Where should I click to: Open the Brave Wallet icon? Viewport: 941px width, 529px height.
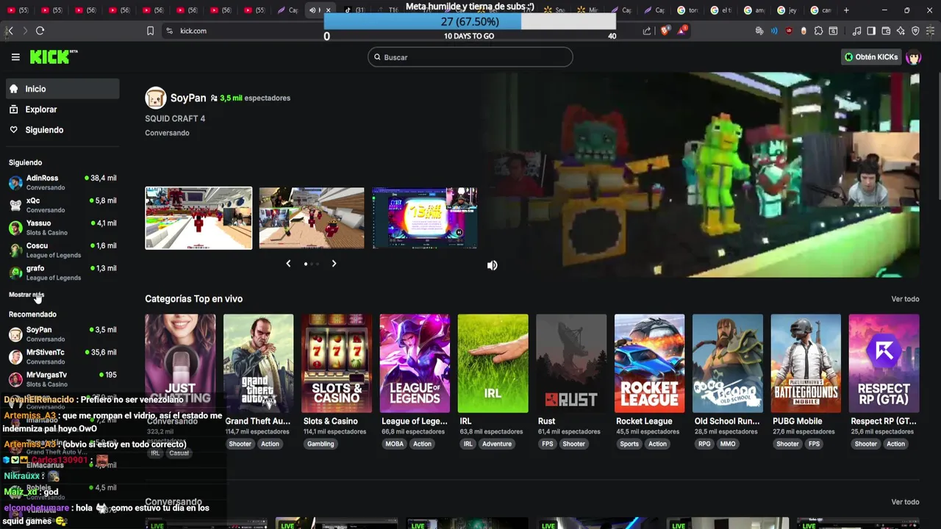pyautogui.click(x=886, y=31)
